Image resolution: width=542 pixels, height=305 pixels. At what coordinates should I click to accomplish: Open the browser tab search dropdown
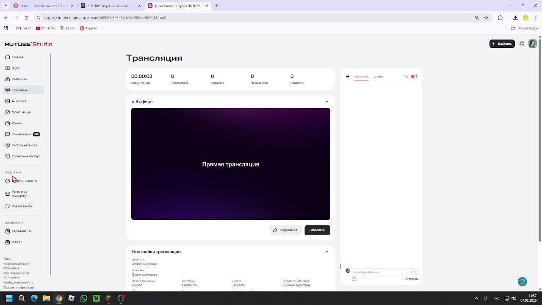(x=6, y=6)
